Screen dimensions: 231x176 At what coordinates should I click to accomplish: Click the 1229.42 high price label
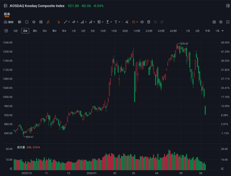pyautogui.click(x=183, y=44)
